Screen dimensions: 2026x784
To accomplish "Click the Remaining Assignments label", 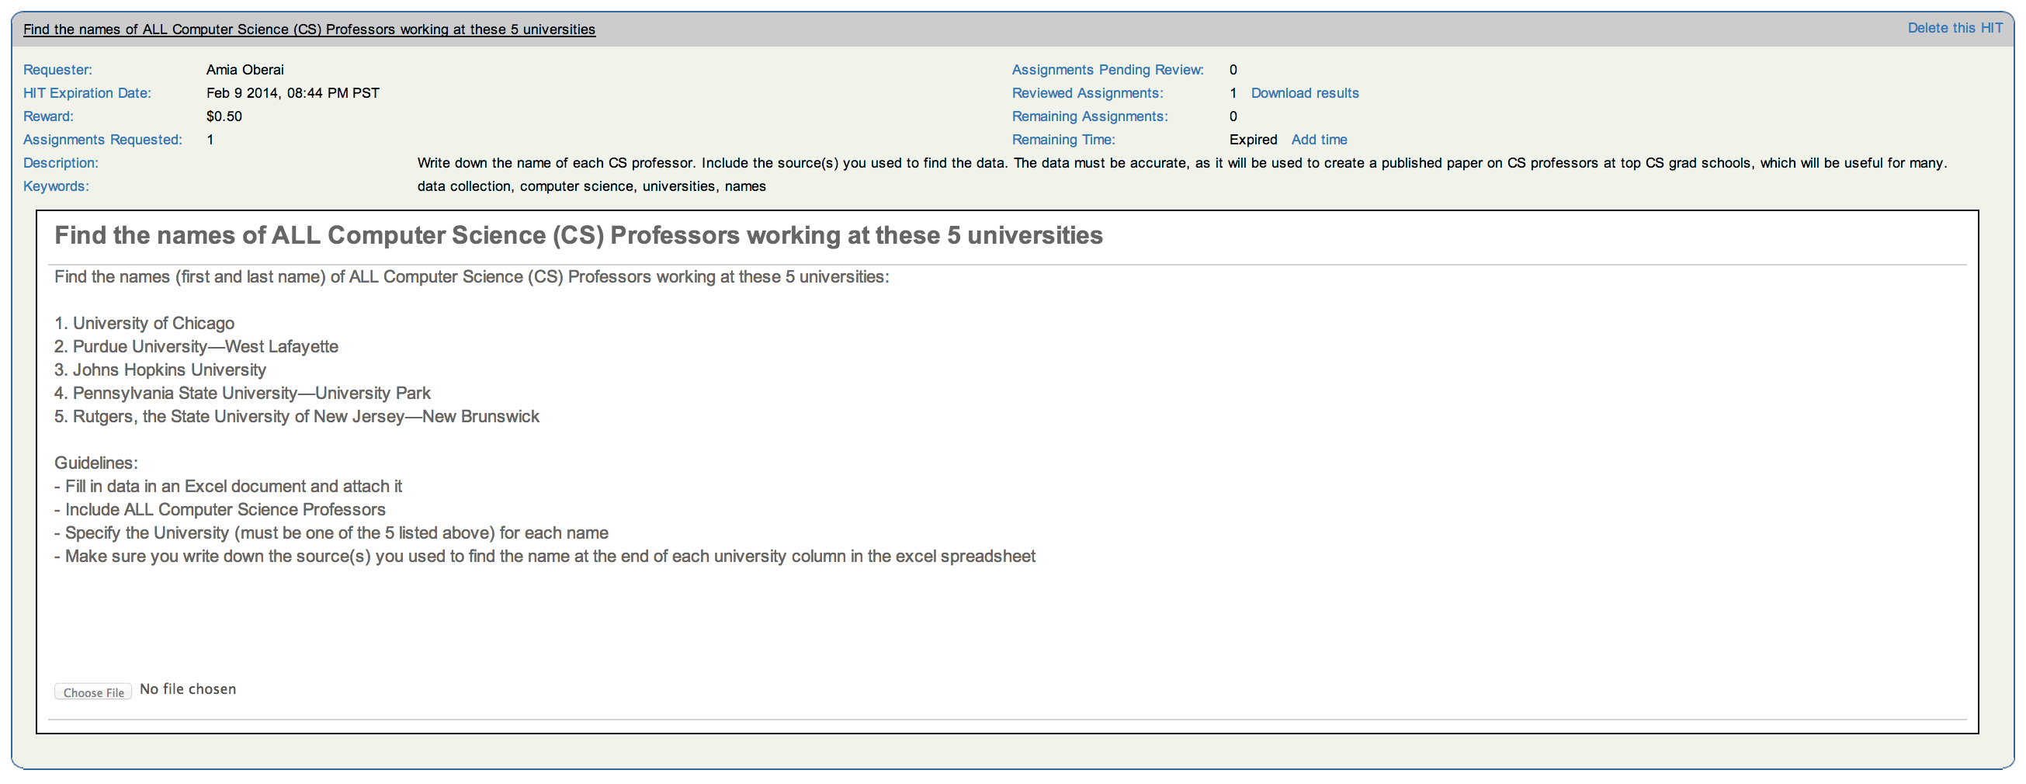I will [1089, 116].
